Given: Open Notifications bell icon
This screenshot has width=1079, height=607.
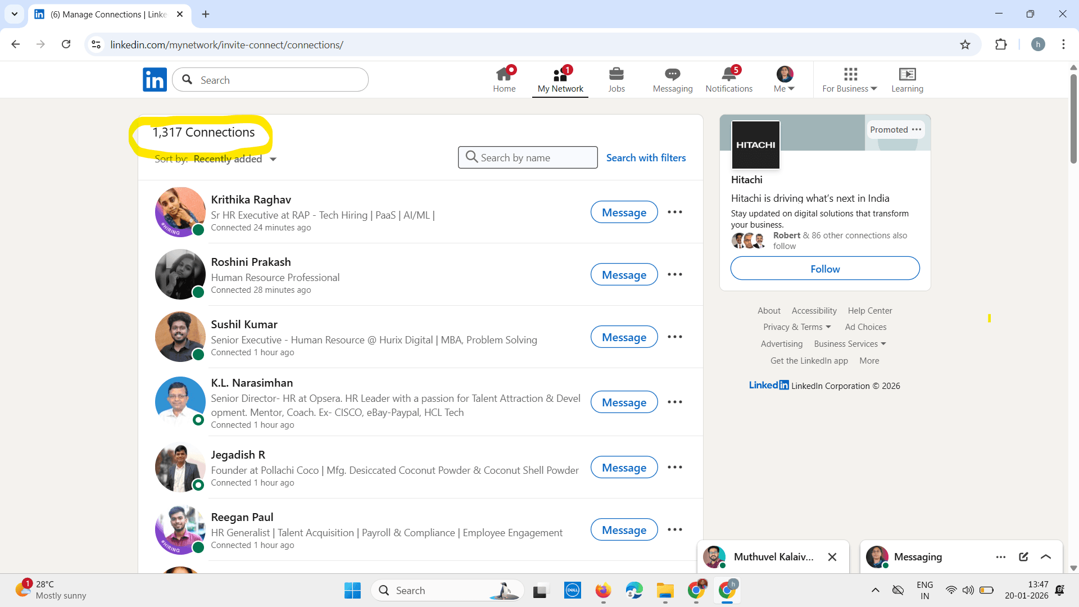Looking at the screenshot, I should (729, 79).
